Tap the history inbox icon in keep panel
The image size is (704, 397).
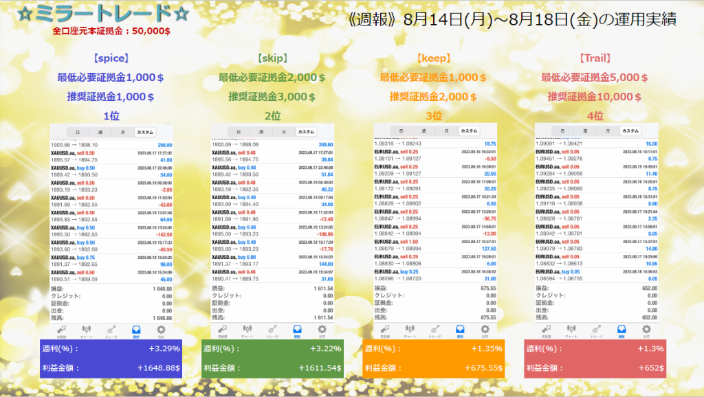point(460,330)
